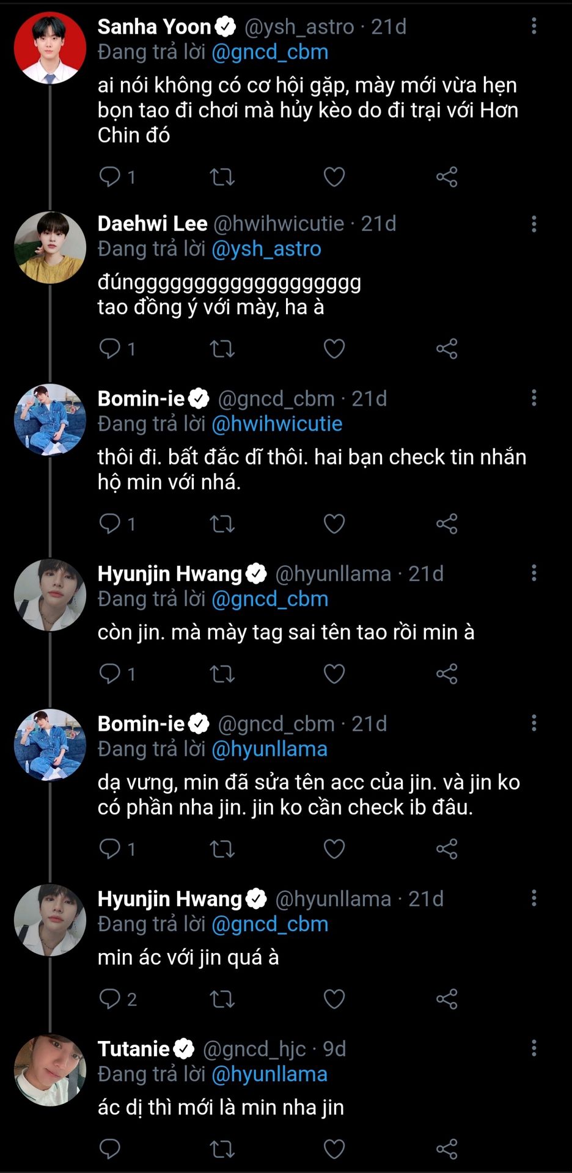
Task: Reply to Bomin-ie's 'dạ vưng' tweet
Action: [110, 849]
